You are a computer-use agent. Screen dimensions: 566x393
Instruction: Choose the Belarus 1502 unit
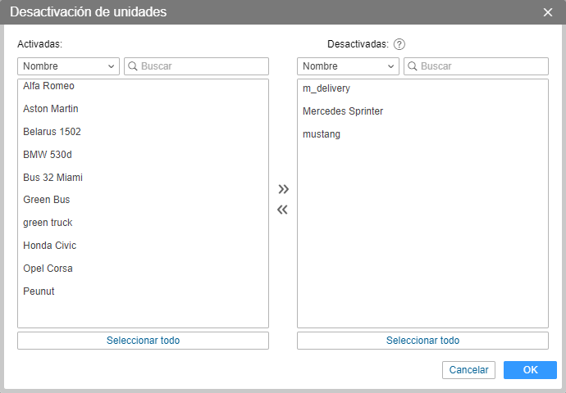click(x=52, y=132)
